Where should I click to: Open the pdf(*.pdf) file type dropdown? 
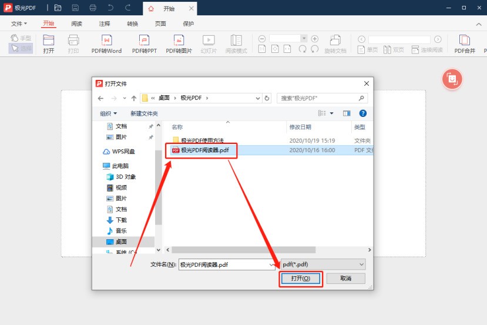[323, 264]
